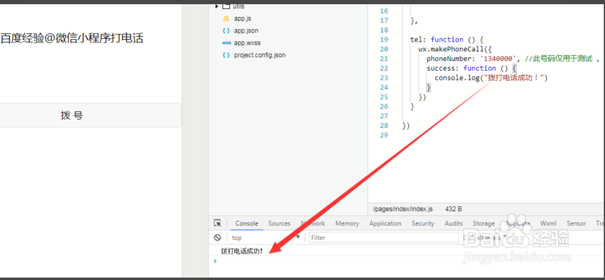Click the console Filter input field
Screen dimensions: 605x280
[x=383, y=238]
